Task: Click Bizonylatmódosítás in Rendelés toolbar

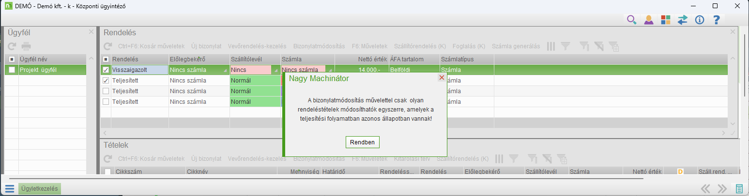Action: pos(319,46)
